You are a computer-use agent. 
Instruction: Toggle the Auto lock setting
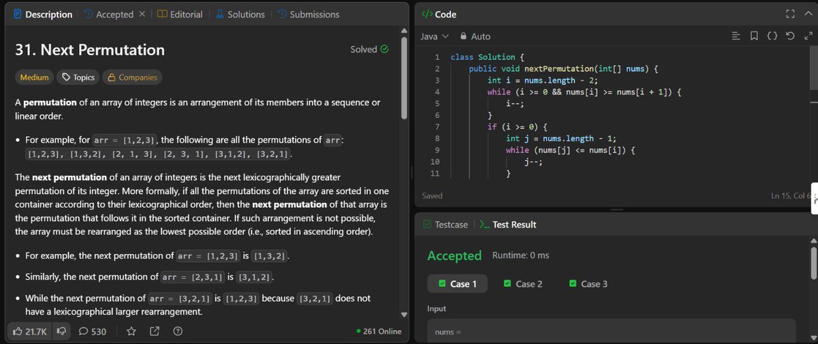475,36
